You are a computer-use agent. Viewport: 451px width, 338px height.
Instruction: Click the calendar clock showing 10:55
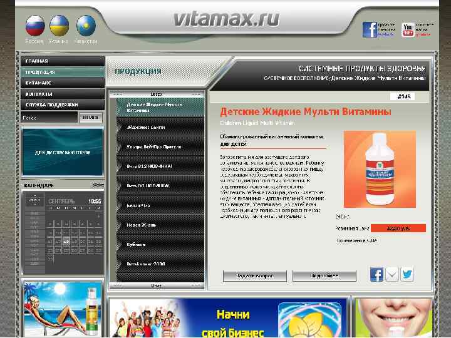pos(95,201)
